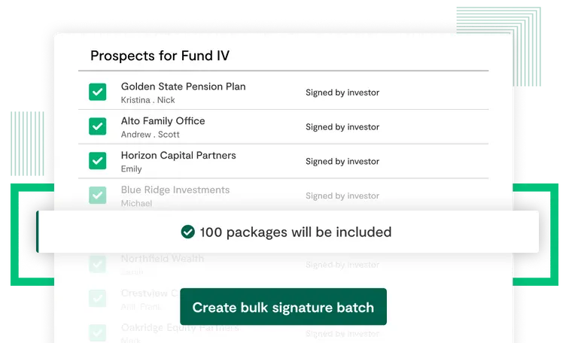Toggle the Northfield Wealth checkbox
The height and width of the screenshot is (343, 578).
(x=98, y=264)
